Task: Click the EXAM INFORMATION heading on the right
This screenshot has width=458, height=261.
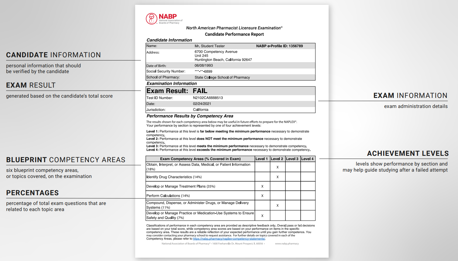Action: 410,95
